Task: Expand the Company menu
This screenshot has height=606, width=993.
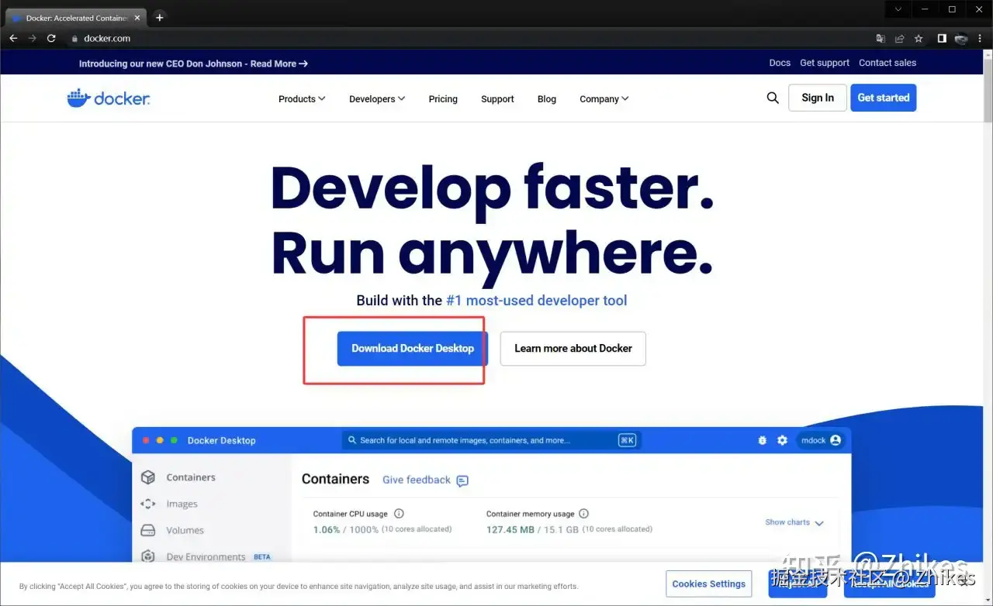Action: click(604, 99)
